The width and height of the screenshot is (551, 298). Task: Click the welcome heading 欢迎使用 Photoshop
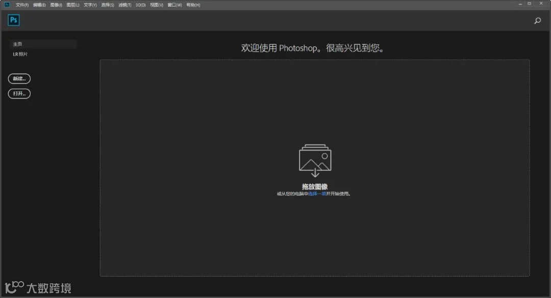point(313,48)
